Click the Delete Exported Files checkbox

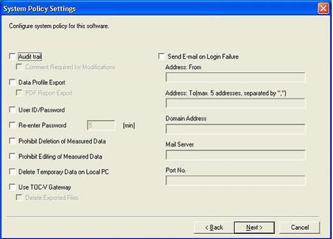(x=19, y=197)
